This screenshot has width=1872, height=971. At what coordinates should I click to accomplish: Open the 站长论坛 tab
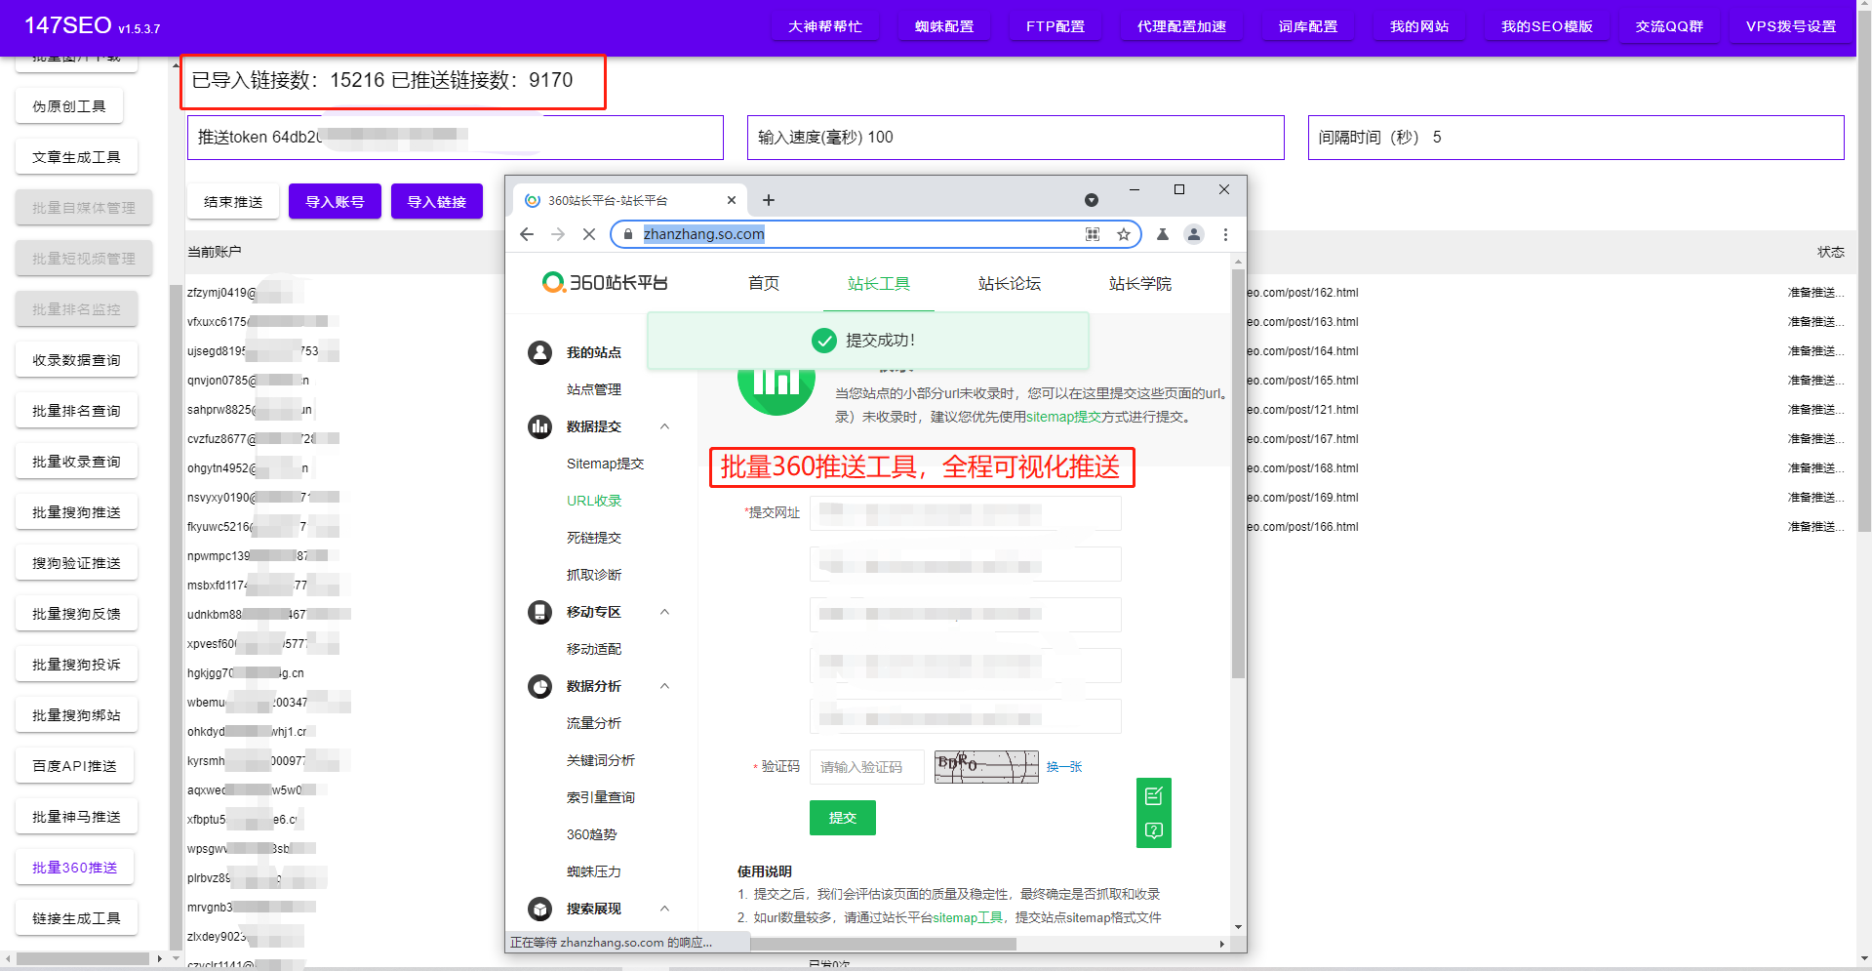pyautogui.click(x=1010, y=284)
